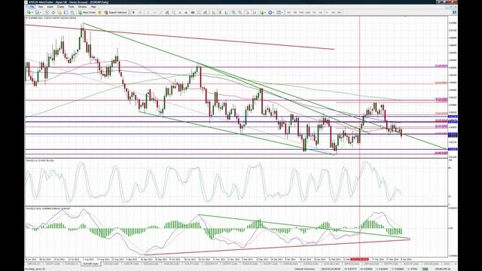Switch to the W1 timeframe
Screen dimensions: 482x271
click(x=333, y=13)
